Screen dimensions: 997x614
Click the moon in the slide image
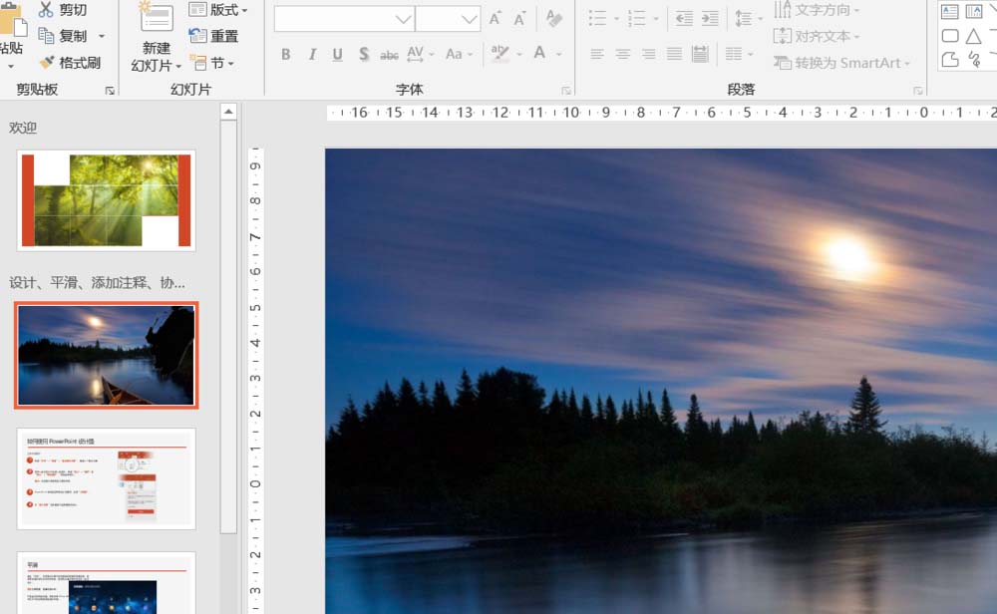pyautogui.click(x=847, y=255)
